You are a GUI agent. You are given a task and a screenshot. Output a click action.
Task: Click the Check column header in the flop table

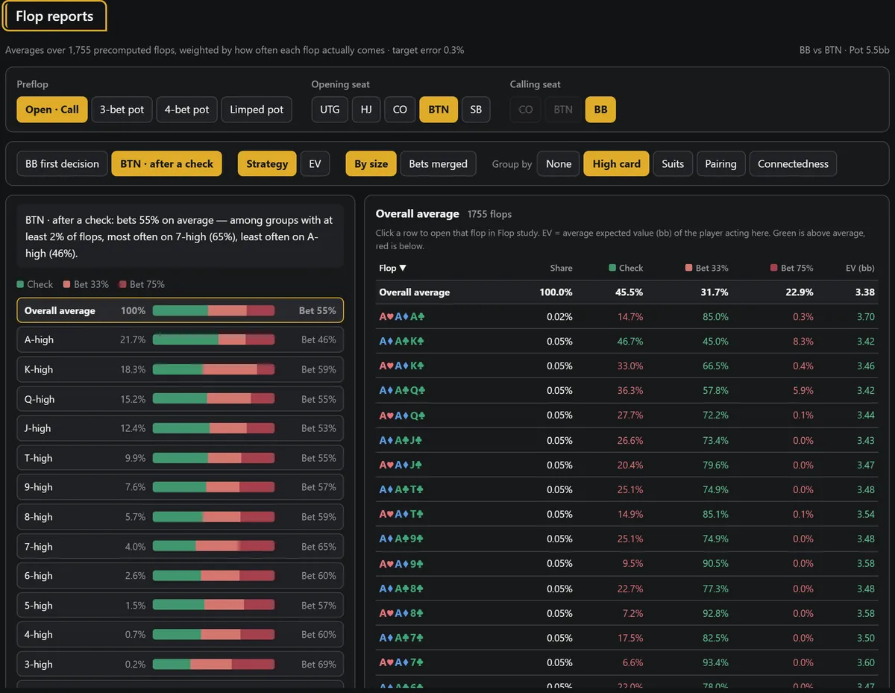[x=626, y=268]
